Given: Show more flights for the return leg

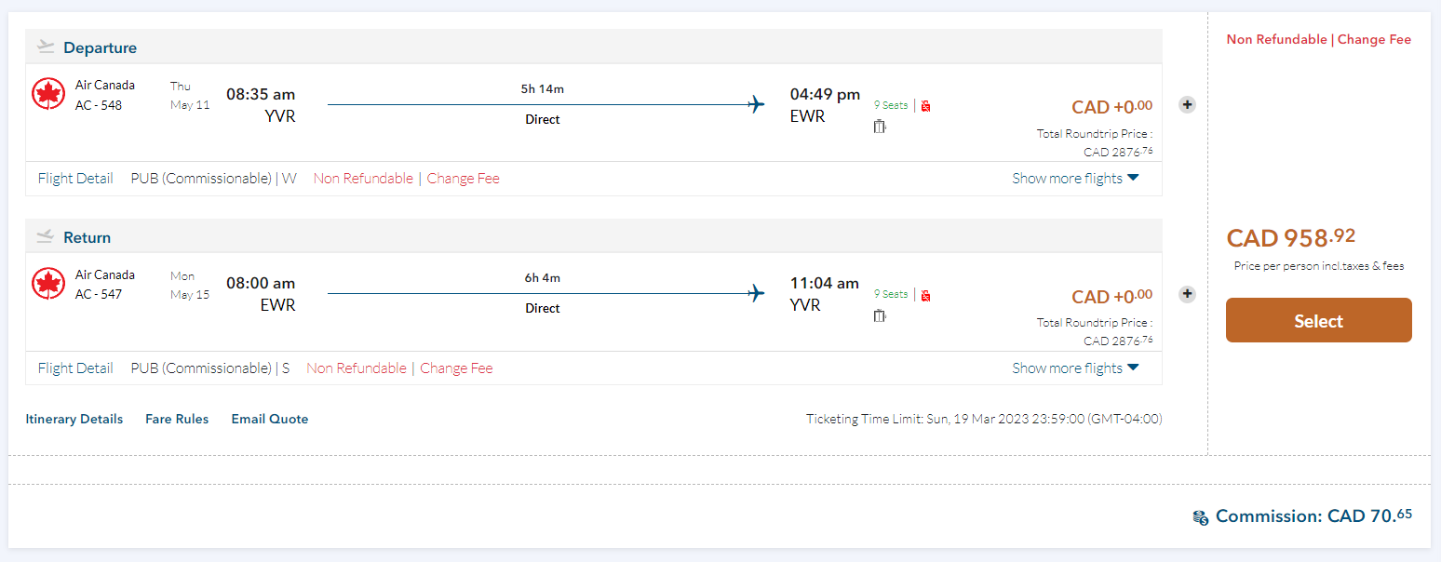Looking at the screenshot, I should 1075,368.
